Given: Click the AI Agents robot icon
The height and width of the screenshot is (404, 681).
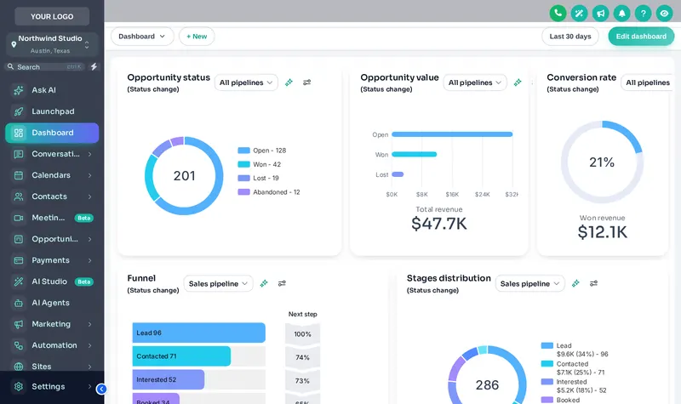Looking at the screenshot, I should pos(18,303).
